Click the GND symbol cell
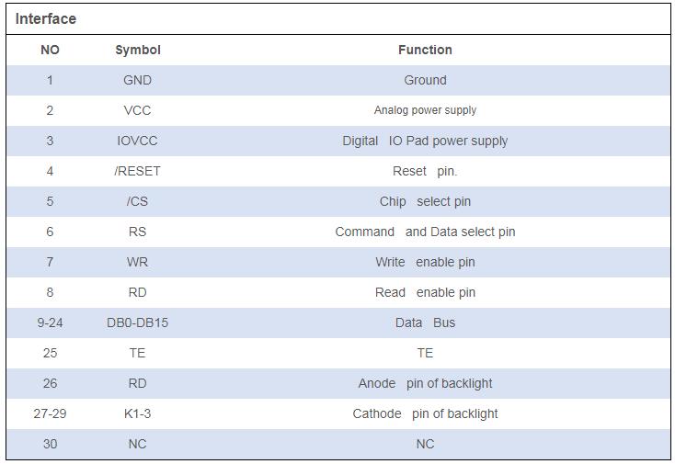 [x=137, y=81]
